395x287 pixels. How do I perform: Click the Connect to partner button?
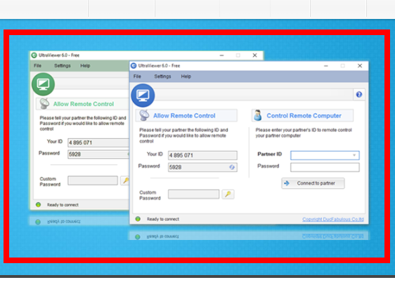[313, 183]
